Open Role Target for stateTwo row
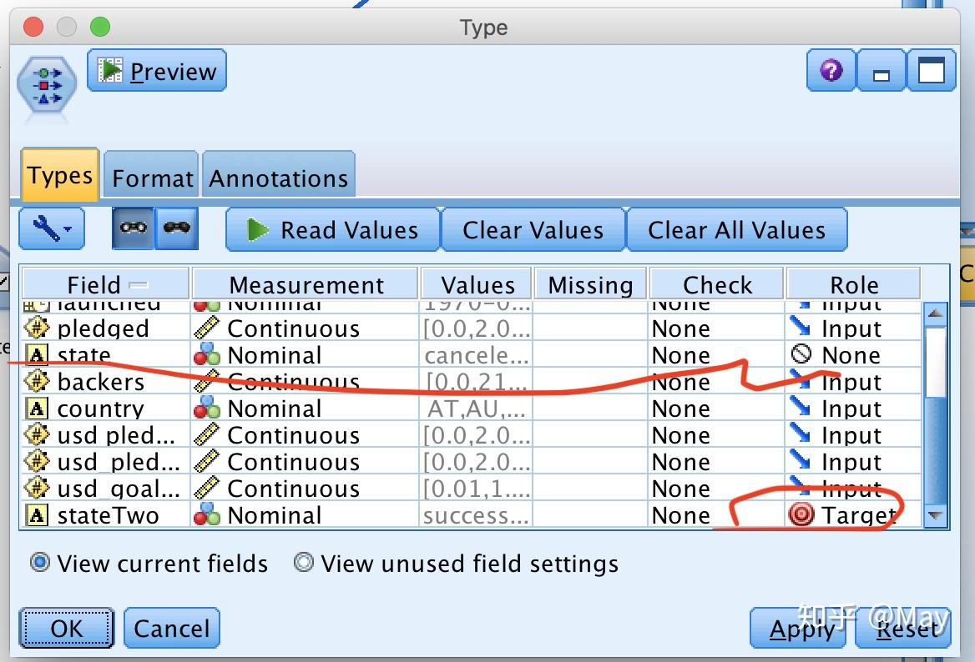975x662 pixels. point(853,514)
